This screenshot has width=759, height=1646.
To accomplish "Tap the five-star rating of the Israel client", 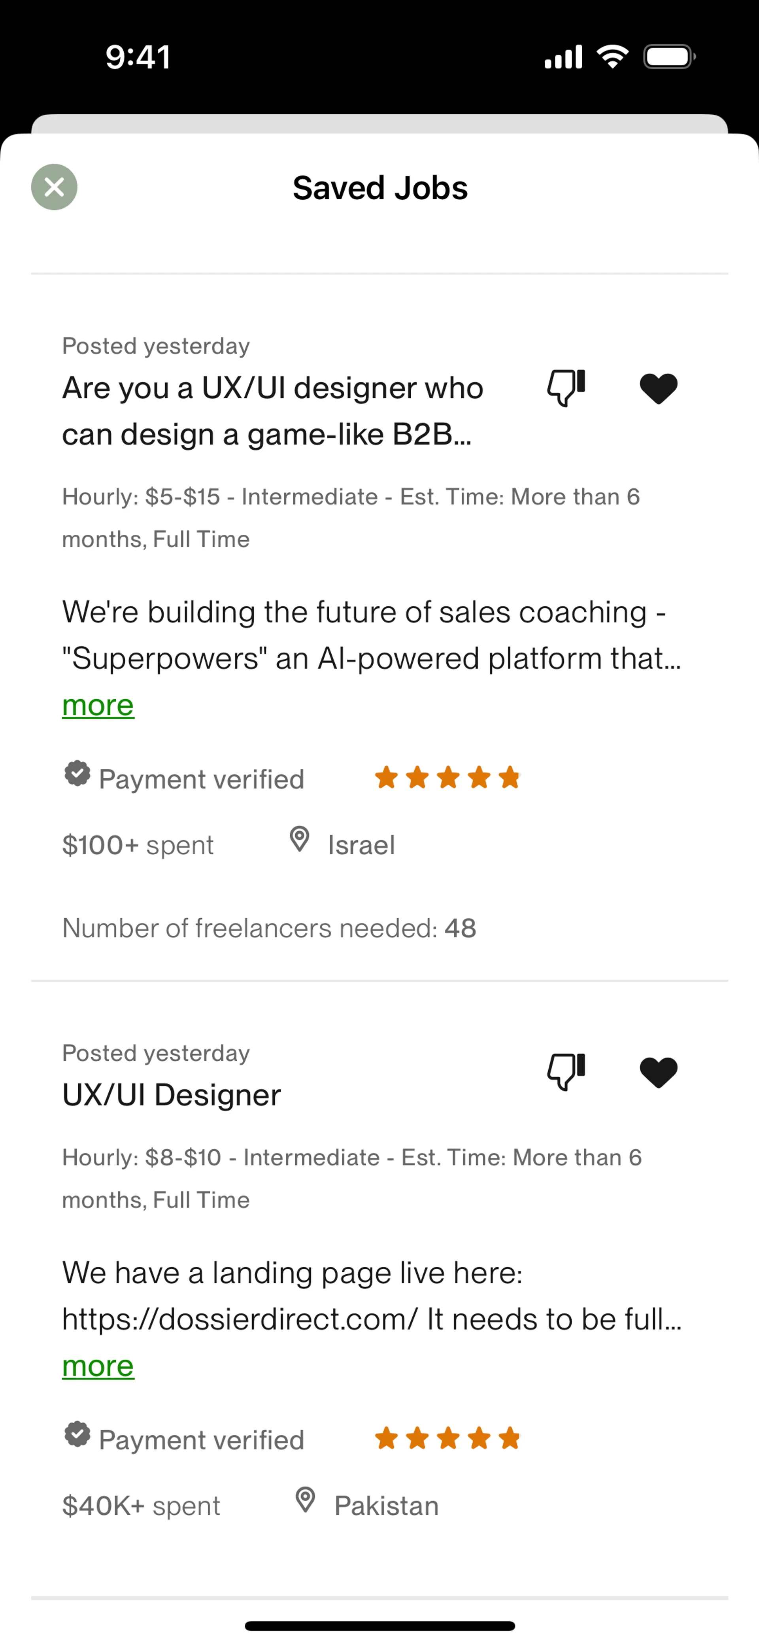I will point(447,778).
